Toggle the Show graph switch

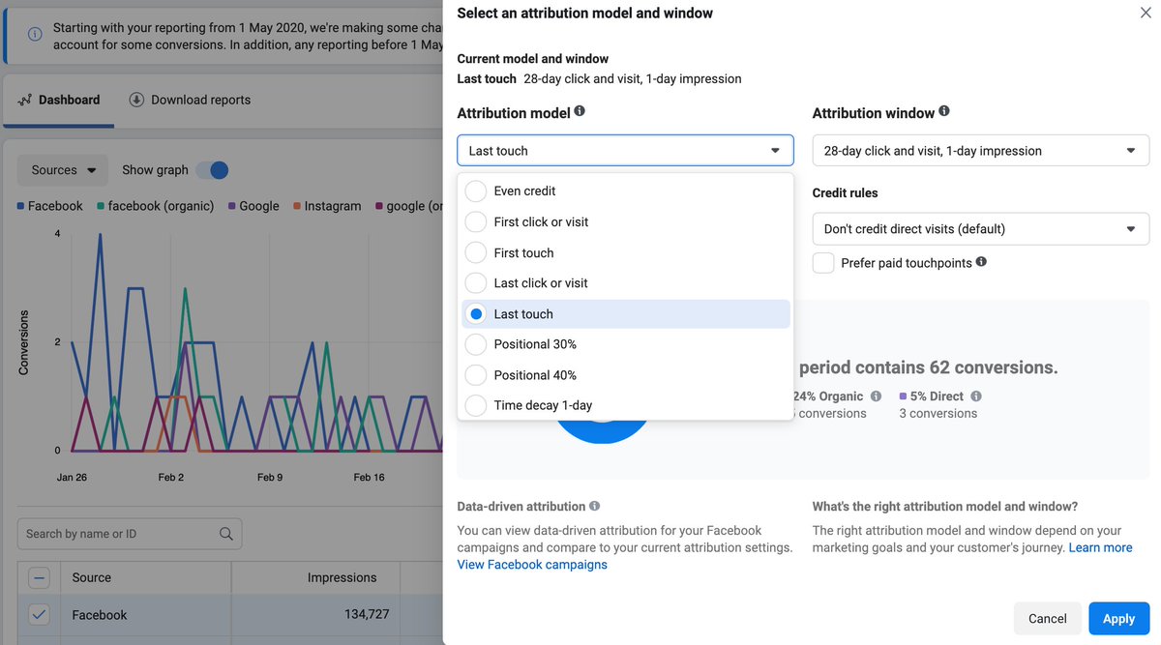tap(212, 170)
